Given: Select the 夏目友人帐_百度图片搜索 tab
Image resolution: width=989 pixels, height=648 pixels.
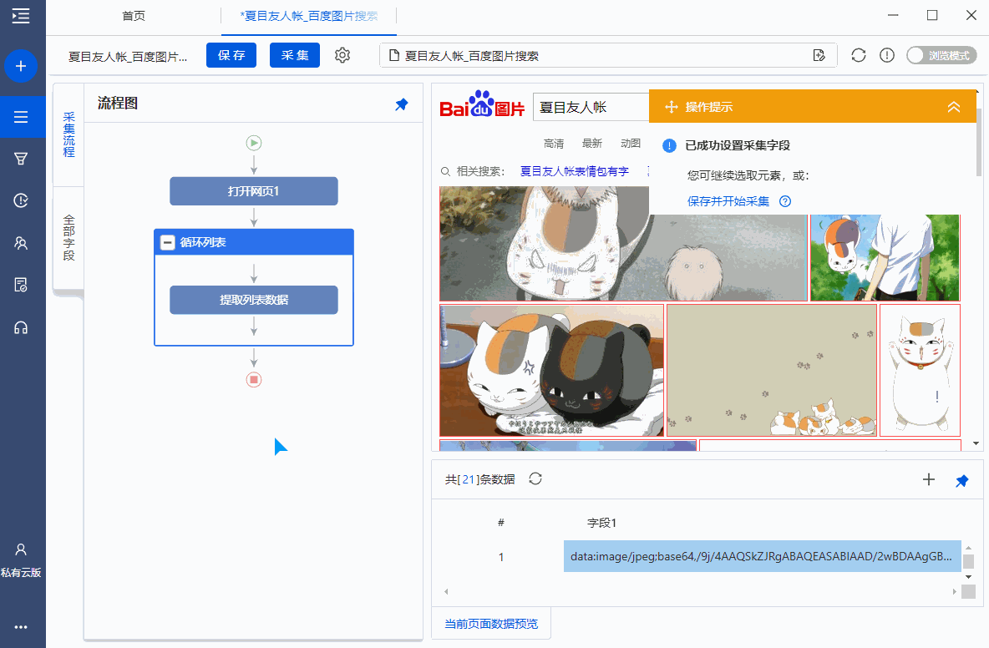Looking at the screenshot, I should click(308, 16).
